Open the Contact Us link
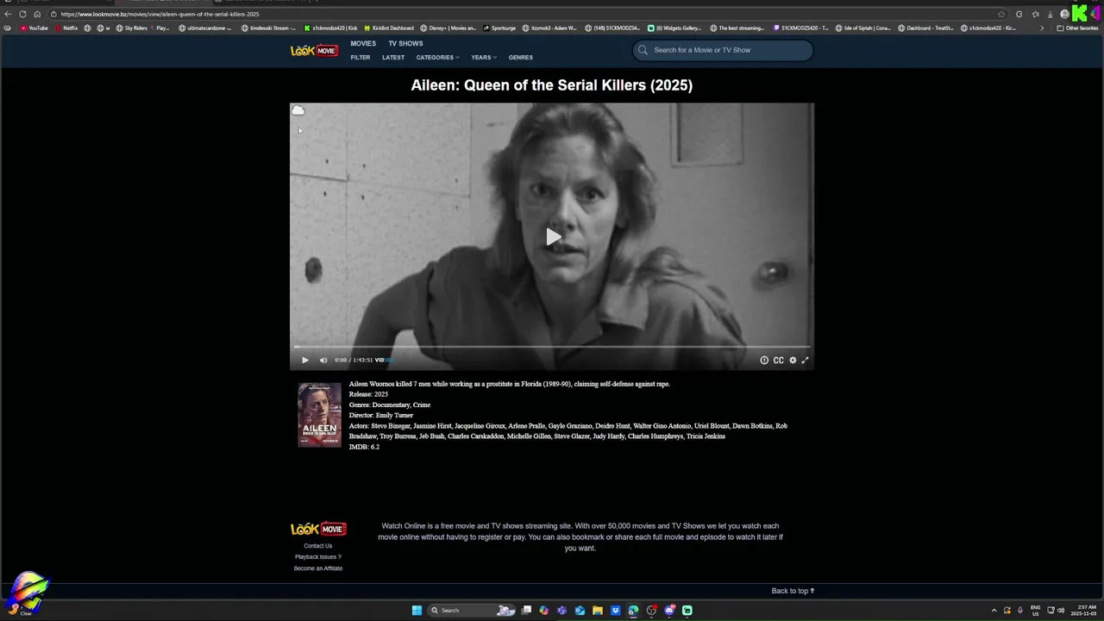 click(317, 546)
